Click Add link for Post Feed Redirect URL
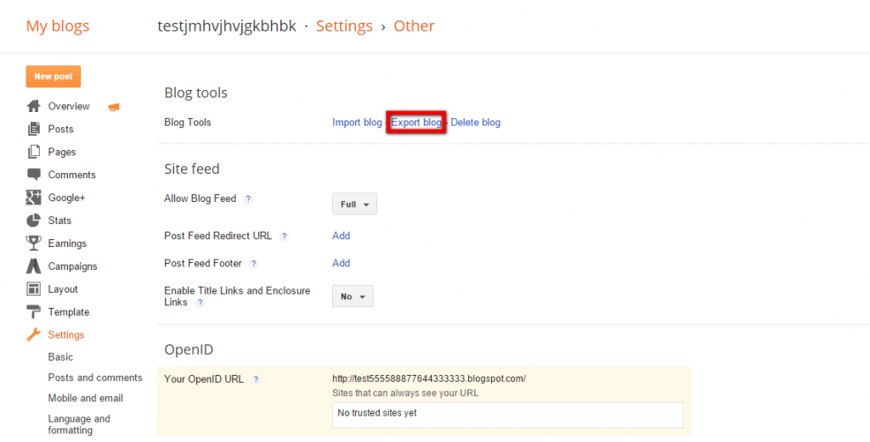 (x=342, y=236)
